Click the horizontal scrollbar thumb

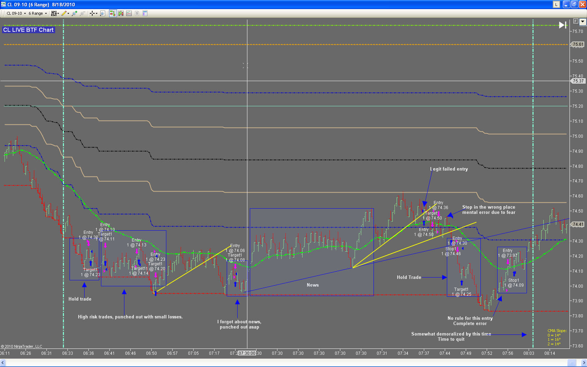572,363
